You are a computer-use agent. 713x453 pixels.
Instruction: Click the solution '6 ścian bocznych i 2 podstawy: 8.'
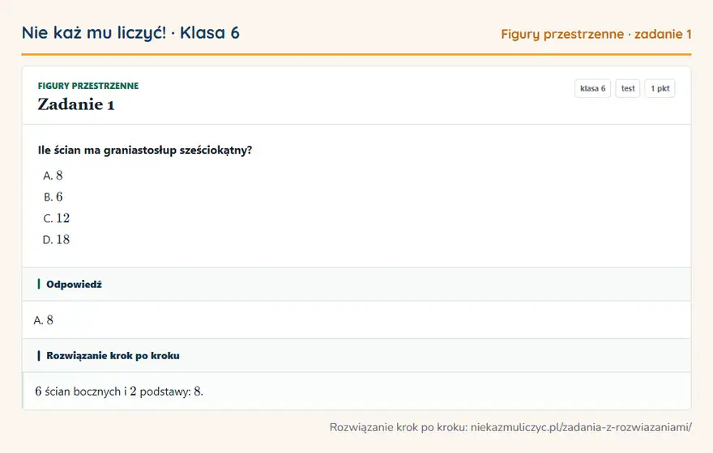click(x=119, y=392)
